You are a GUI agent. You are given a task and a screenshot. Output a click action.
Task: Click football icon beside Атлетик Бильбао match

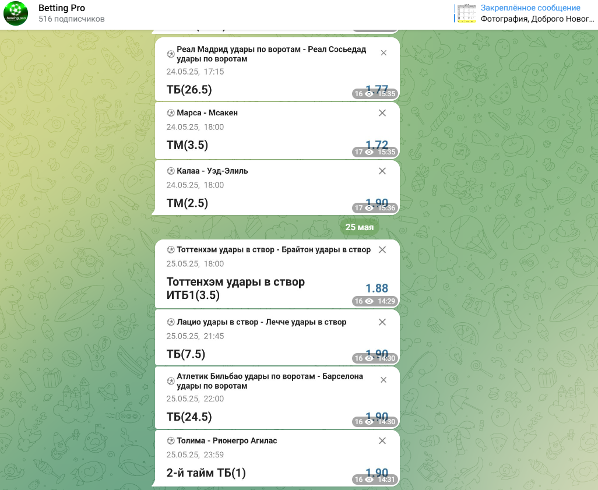171,380
